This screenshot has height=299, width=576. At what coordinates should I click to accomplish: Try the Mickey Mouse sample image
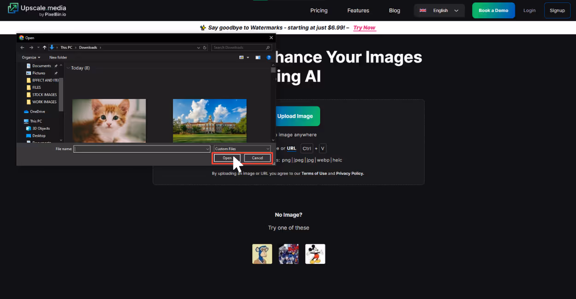tap(315, 254)
